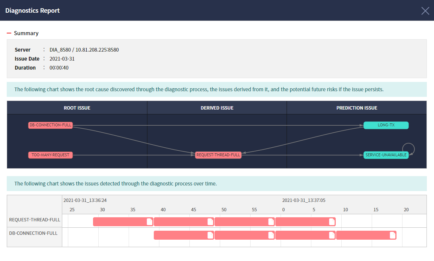Select the SERVICE-UNAVAILABLE prediction issue node
Viewport: 434px width, 261px height.
[x=386, y=155]
